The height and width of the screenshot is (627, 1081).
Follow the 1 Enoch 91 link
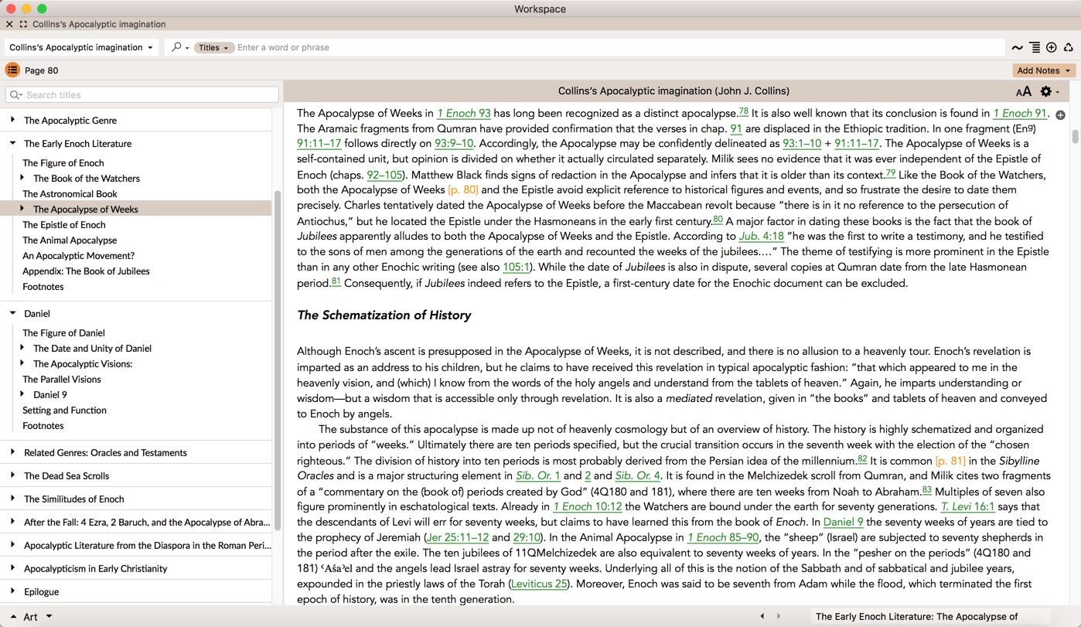click(1020, 113)
